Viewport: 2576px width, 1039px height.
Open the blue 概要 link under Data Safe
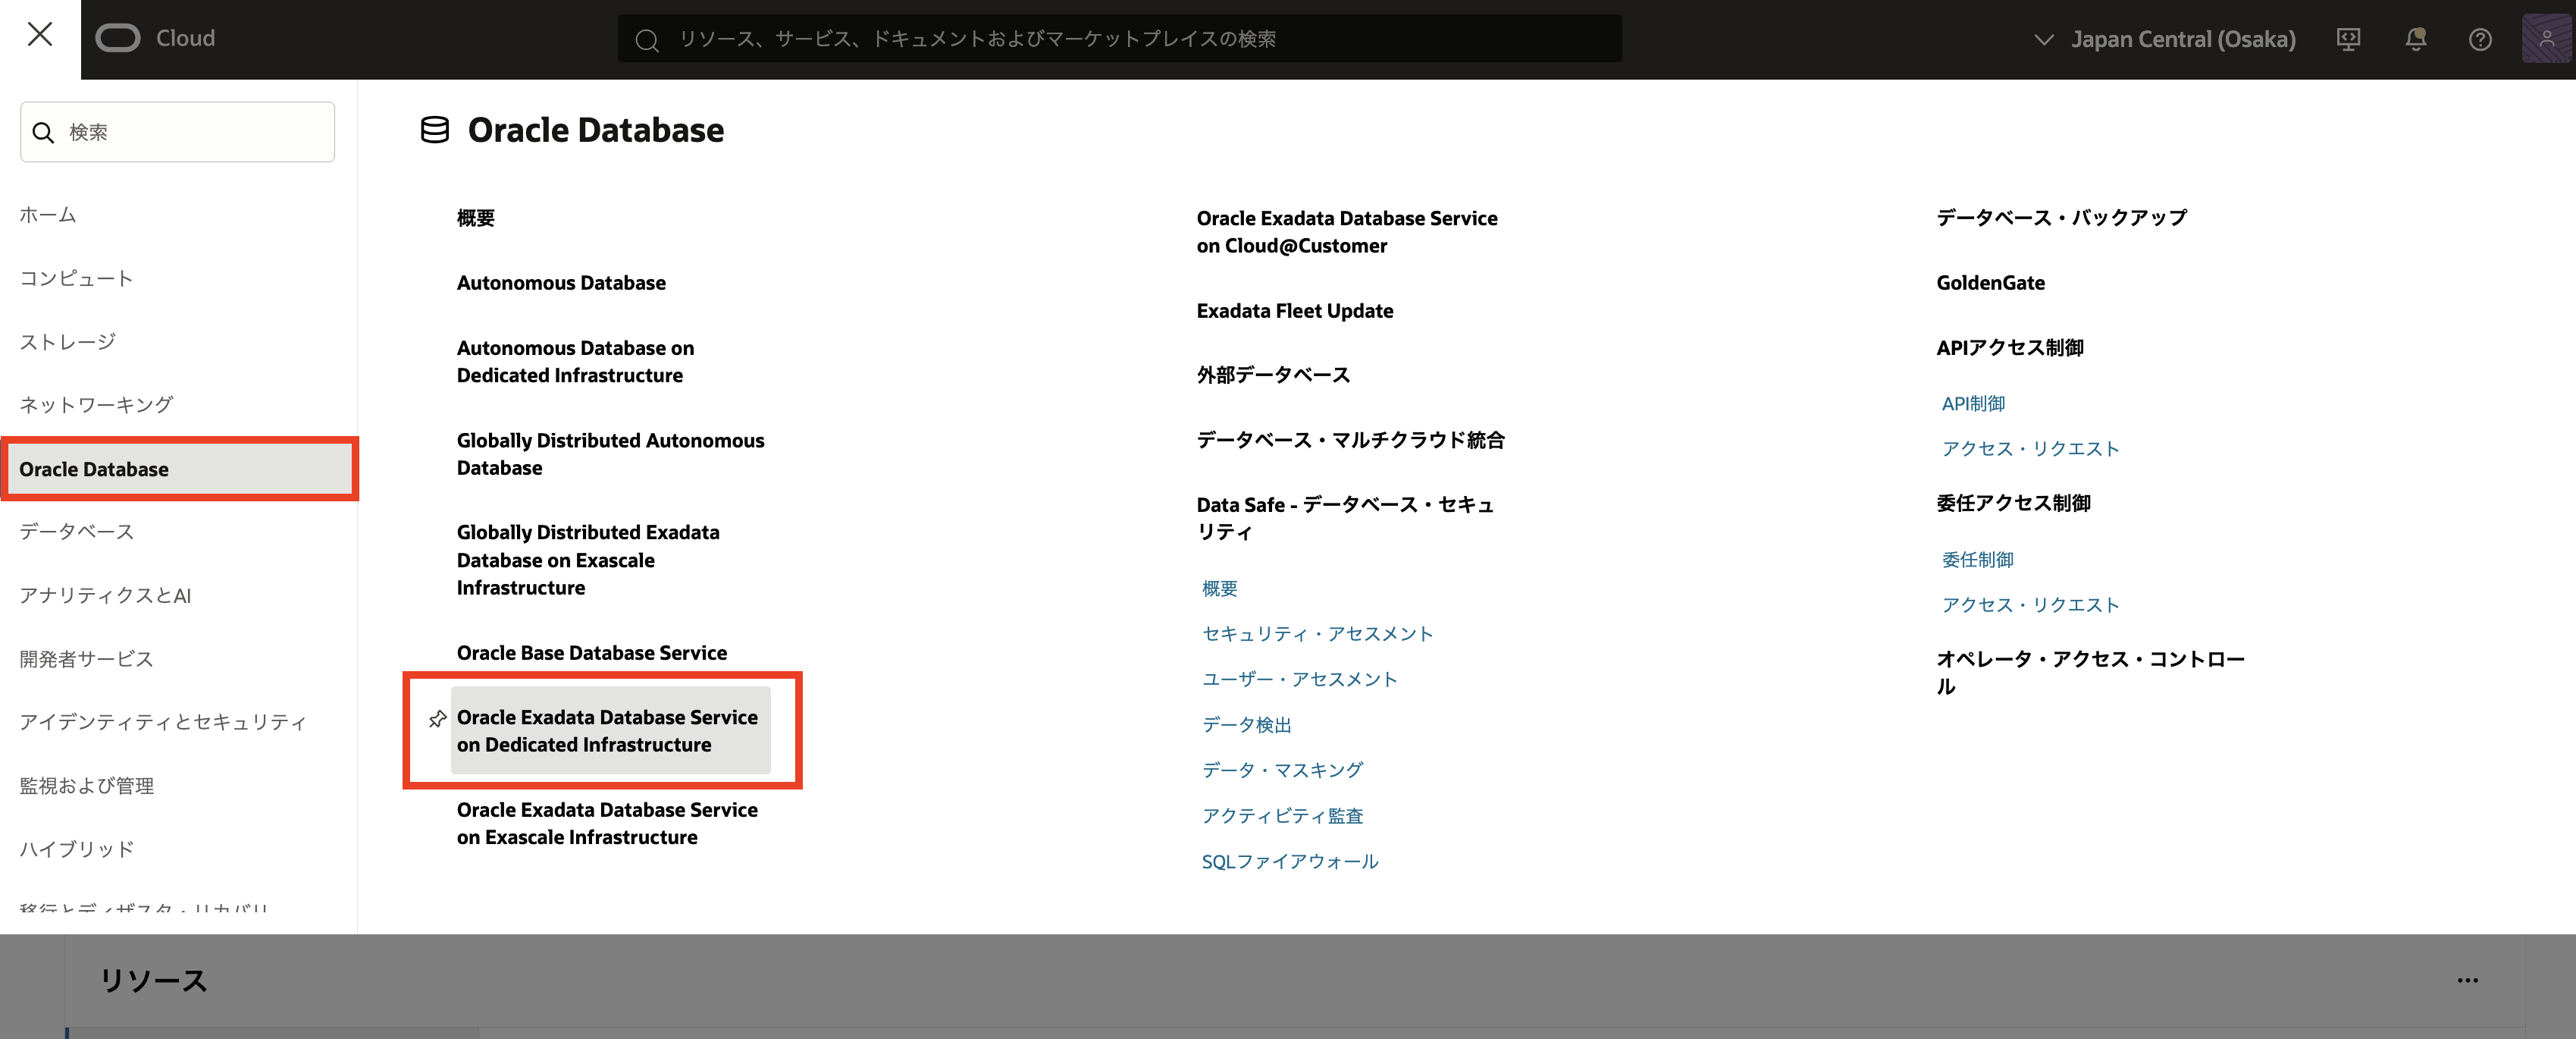pyautogui.click(x=1219, y=589)
